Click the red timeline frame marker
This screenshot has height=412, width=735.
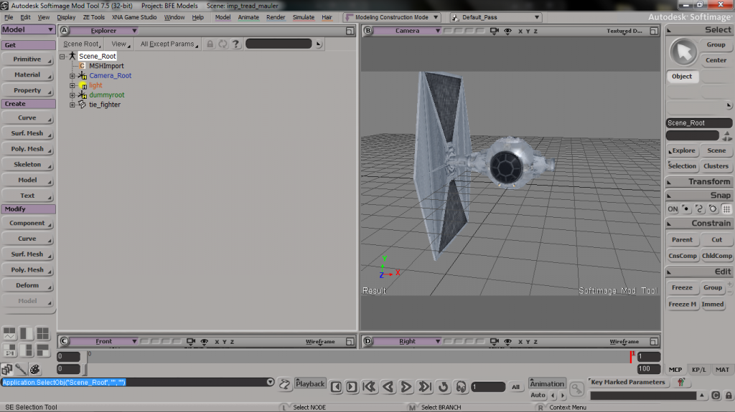pos(632,356)
